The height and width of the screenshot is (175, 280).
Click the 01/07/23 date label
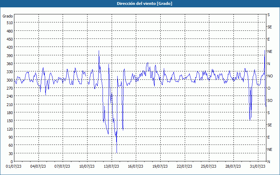[14, 167]
